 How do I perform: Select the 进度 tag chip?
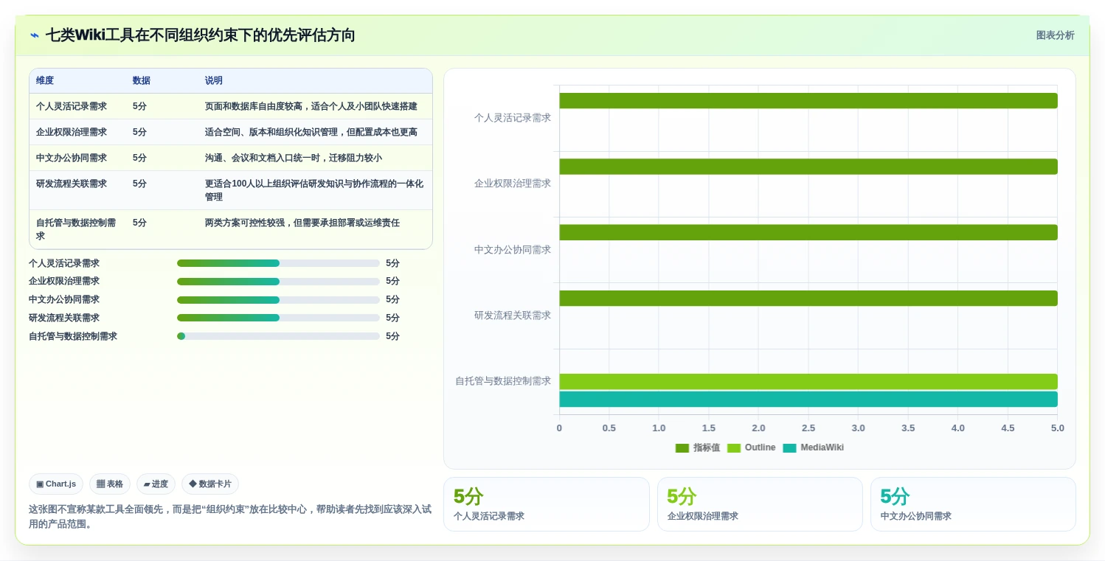[156, 484]
